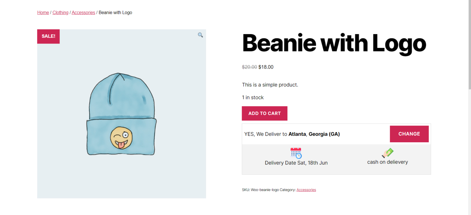Click the crossed-out $20.00 original price
Image resolution: width=471 pixels, height=215 pixels.
click(249, 67)
